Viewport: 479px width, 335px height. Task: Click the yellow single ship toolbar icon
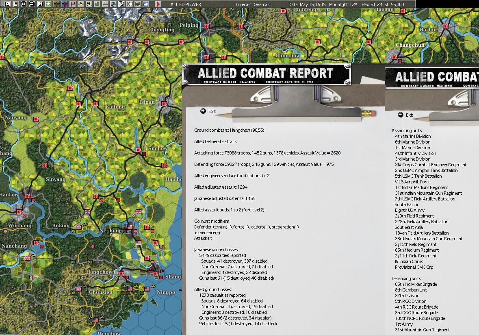pos(81,4)
